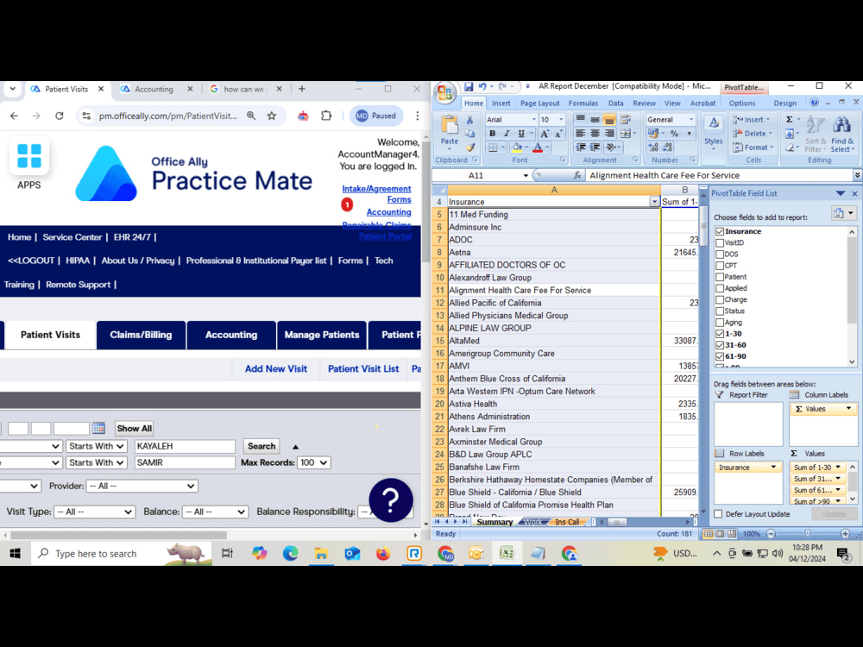863x647 pixels.
Task: Open the Starts With dropdown beside KAYALEH
Action: click(x=97, y=446)
